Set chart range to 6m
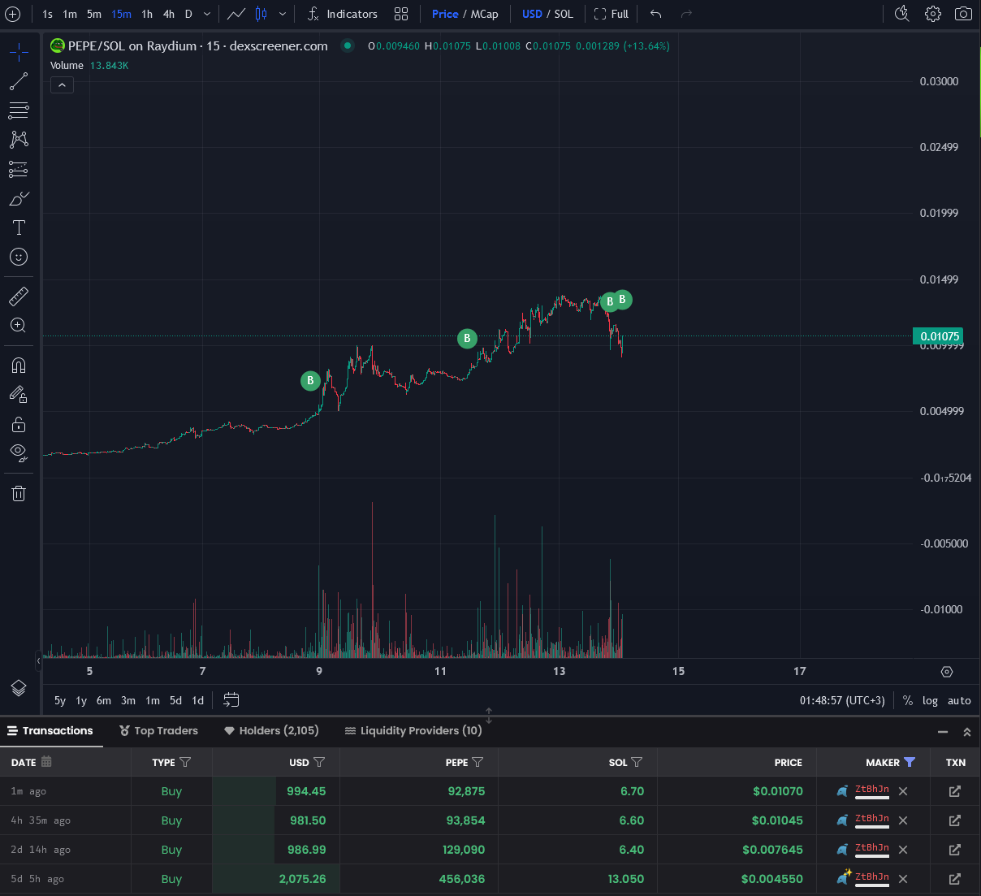This screenshot has height=896, width=981. [x=104, y=700]
